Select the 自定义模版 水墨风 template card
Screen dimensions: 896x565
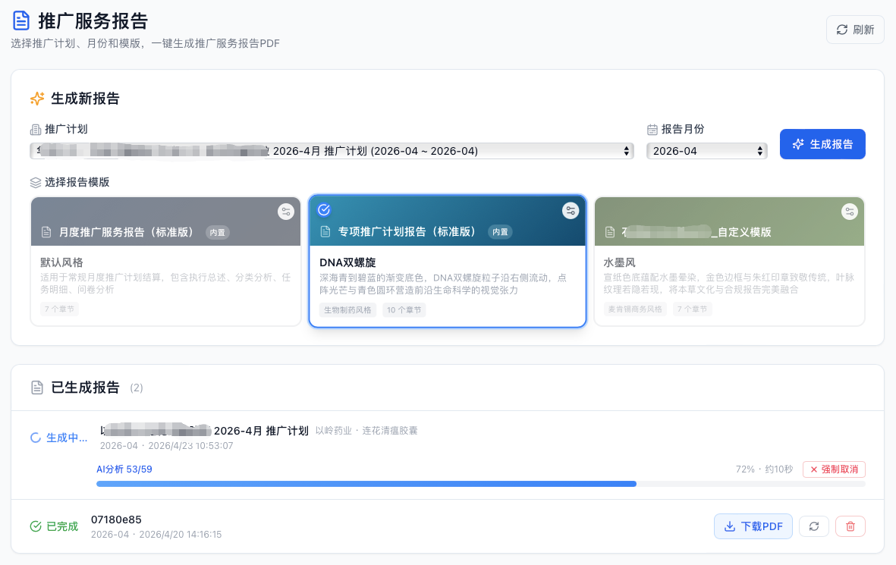coord(729,261)
